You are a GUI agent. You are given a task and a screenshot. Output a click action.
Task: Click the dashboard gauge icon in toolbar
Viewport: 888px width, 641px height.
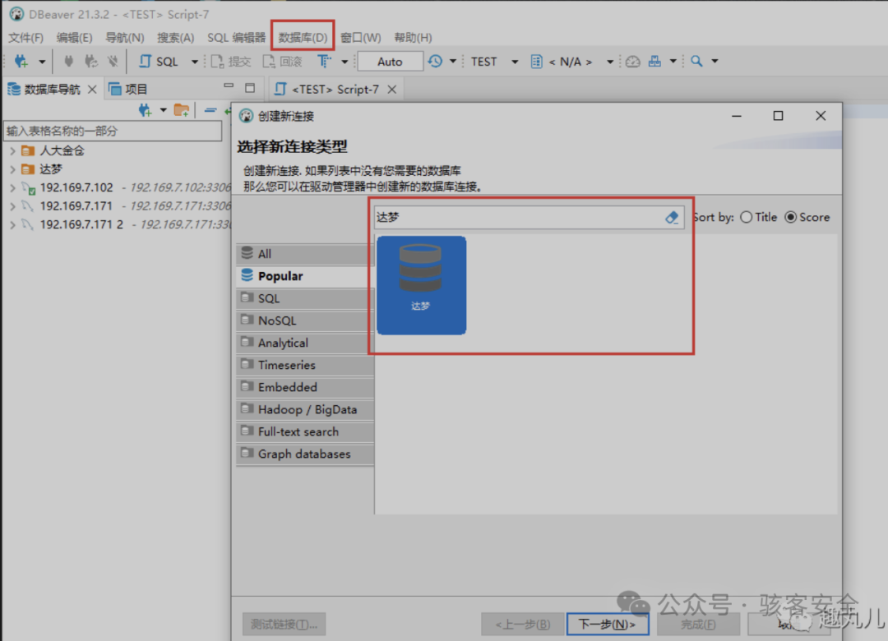(632, 61)
